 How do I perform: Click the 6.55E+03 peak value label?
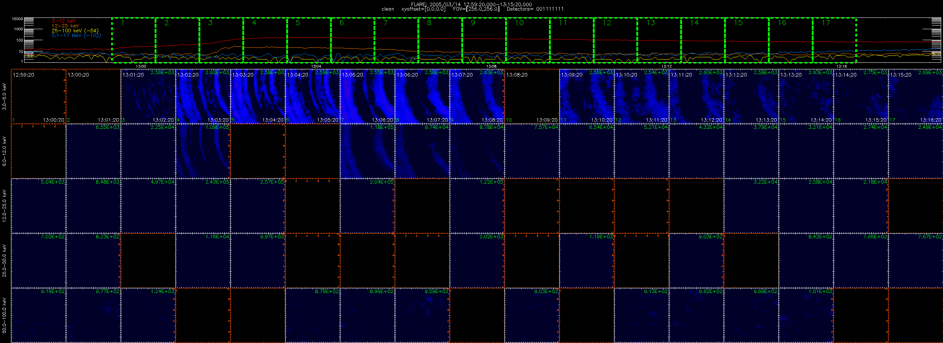[107, 127]
